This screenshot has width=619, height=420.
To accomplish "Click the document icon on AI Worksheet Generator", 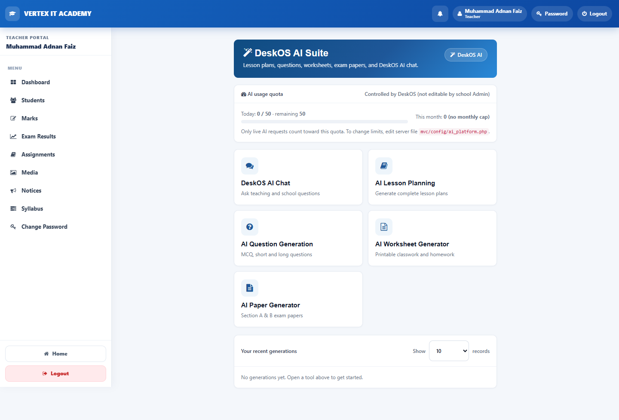I will tap(384, 227).
